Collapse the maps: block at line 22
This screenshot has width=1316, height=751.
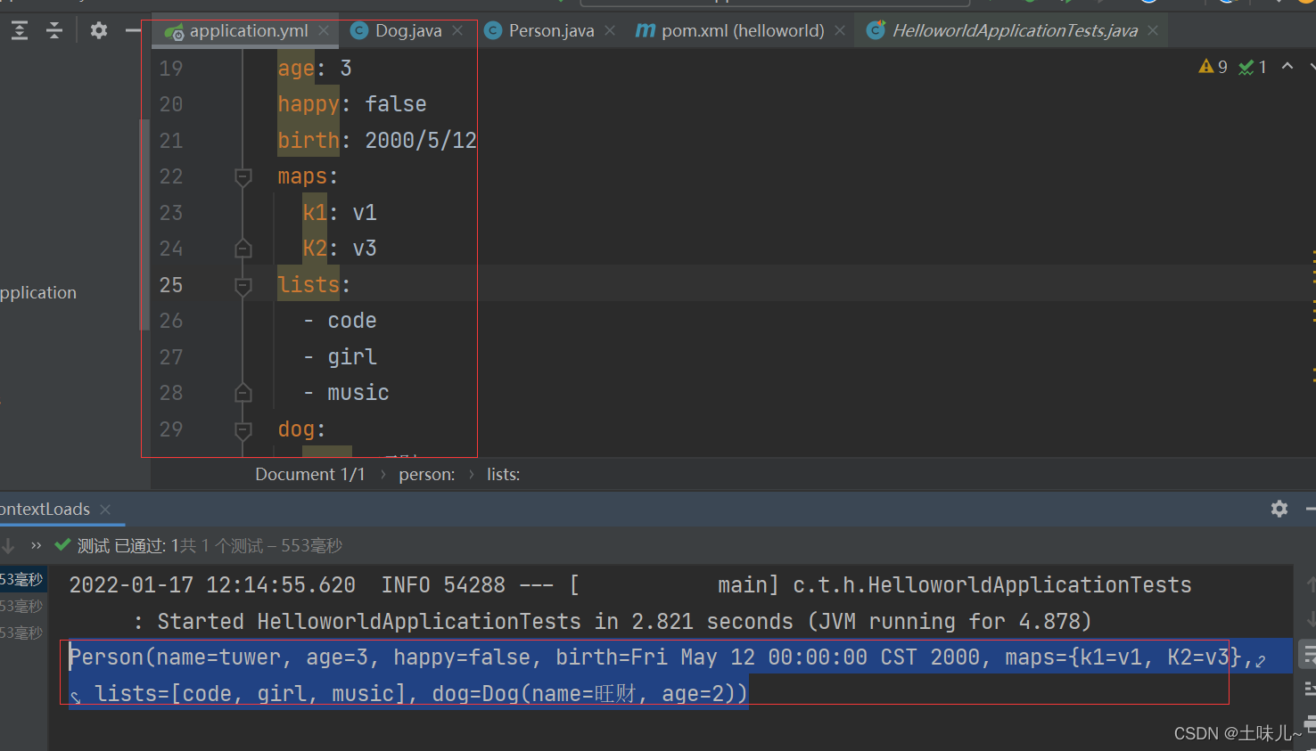[243, 176]
